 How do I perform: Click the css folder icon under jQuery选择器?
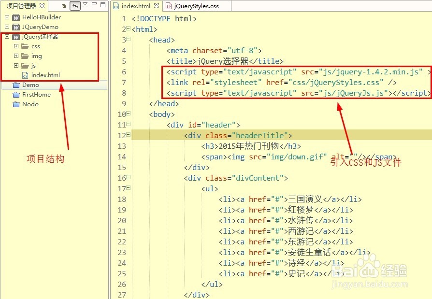point(26,46)
